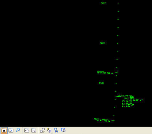Click the curve data row starting with E =
Screen dimensions: 152x134
tap(126, 106)
